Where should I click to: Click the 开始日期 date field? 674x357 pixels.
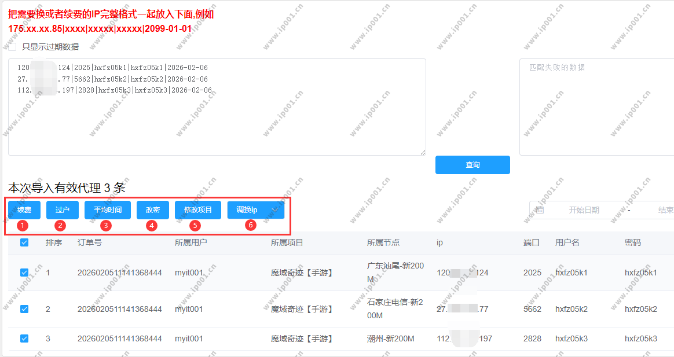point(584,210)
